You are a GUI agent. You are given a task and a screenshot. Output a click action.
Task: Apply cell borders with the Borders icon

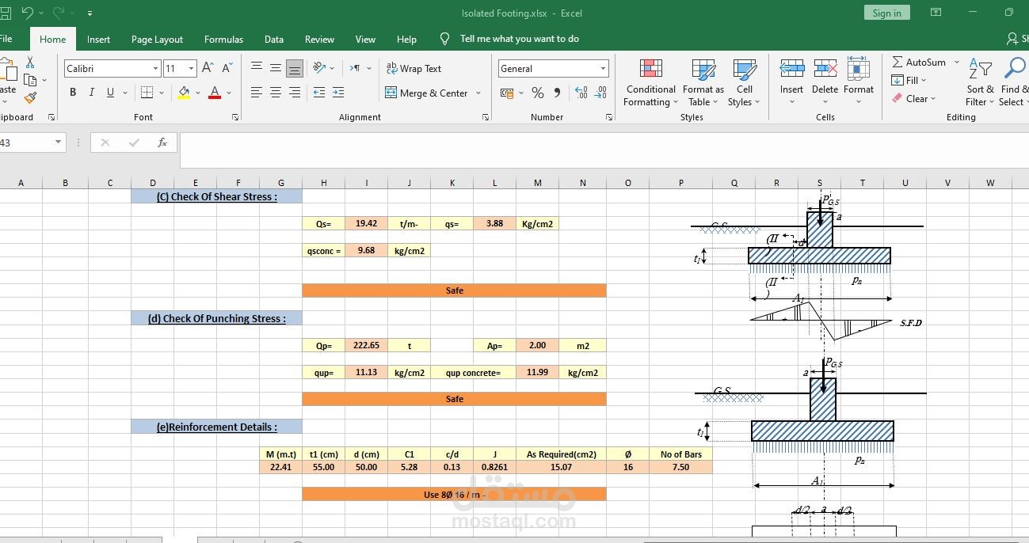click(x=147, y=93)
